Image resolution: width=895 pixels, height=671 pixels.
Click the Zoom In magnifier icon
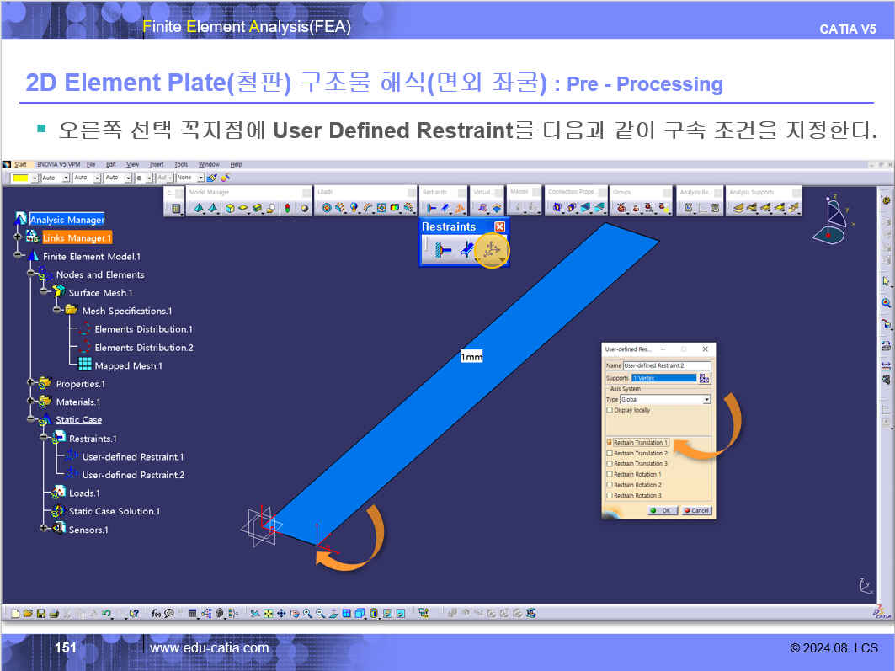(307, 614)
